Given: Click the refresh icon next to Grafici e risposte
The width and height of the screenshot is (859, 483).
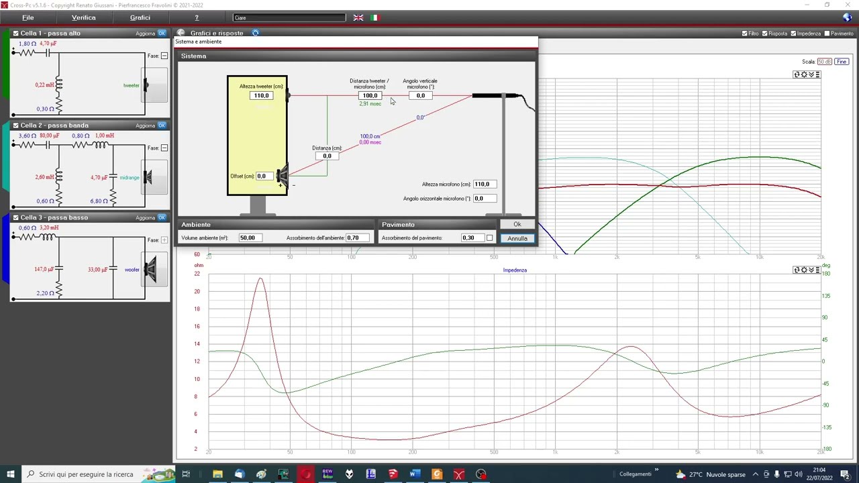Looking at the screenshot, I should pos(255,33).
